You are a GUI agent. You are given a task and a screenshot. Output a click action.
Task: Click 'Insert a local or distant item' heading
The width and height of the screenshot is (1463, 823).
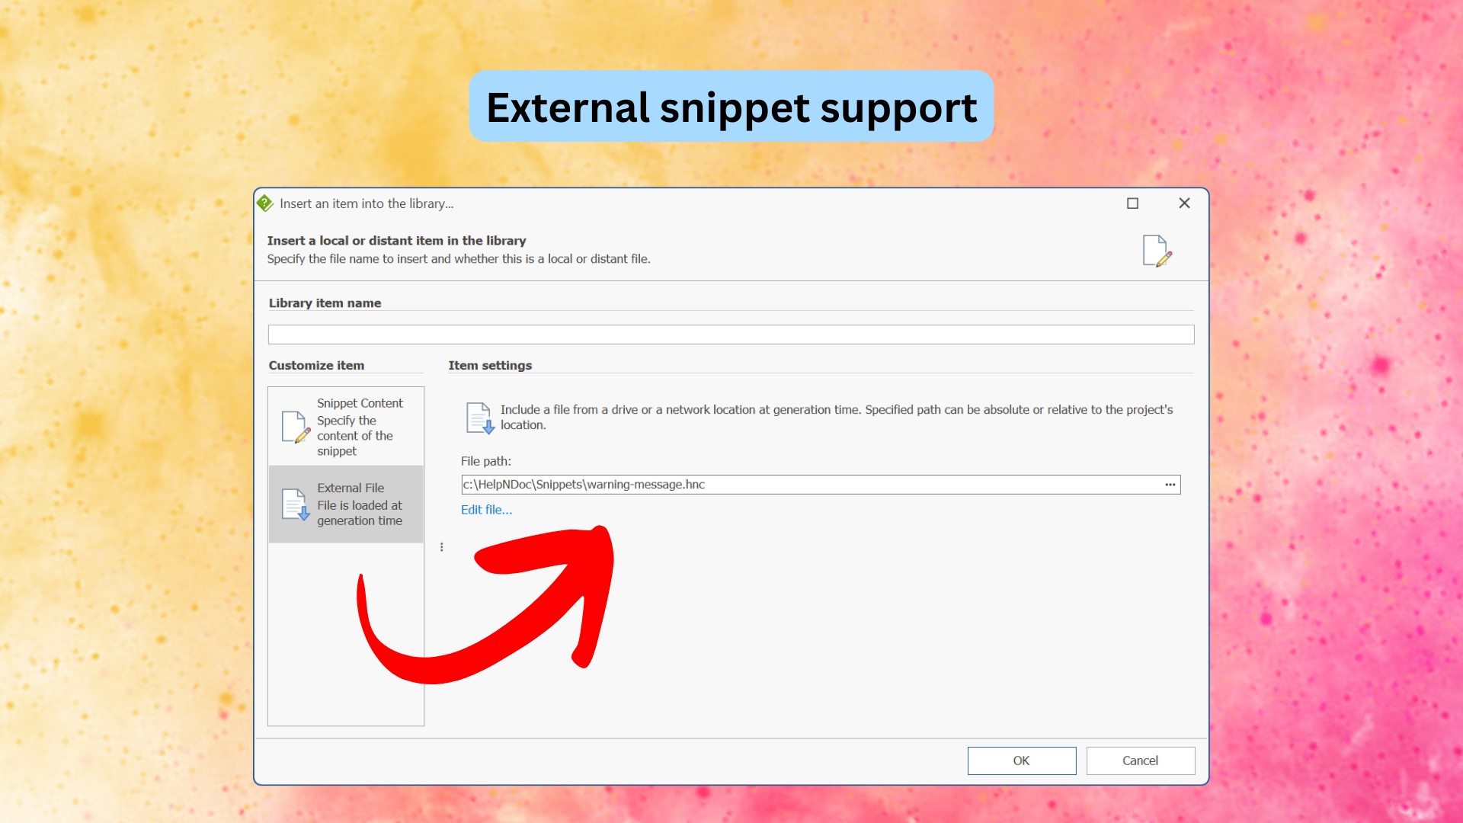click(x=396, y=241)
